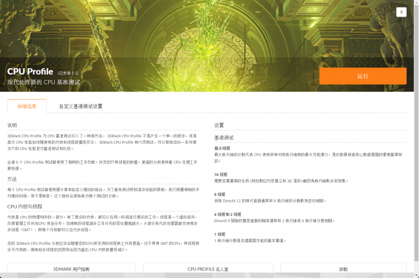Viewport: 419px width, 278px height.
Task: Click the 1 线程 label
Action: 219,234
